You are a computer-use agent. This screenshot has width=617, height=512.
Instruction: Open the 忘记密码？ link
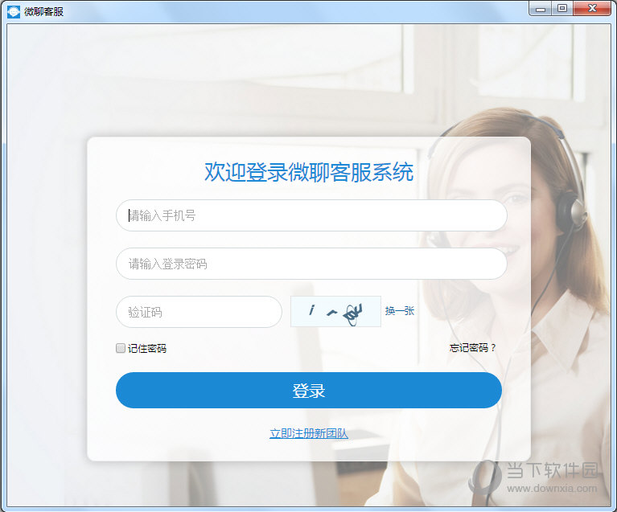(x=472, y=347)
